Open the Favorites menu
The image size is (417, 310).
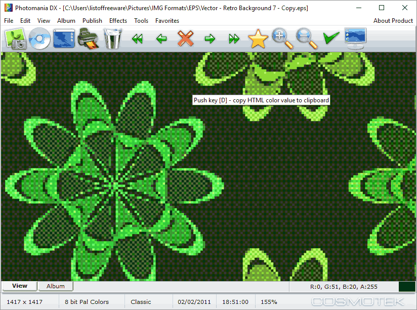click(x=168, y=21)
